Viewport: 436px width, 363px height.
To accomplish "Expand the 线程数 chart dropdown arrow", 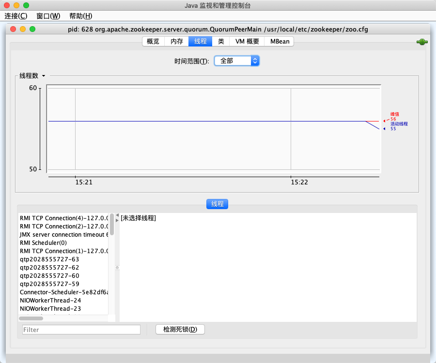I will click(44, 76).
